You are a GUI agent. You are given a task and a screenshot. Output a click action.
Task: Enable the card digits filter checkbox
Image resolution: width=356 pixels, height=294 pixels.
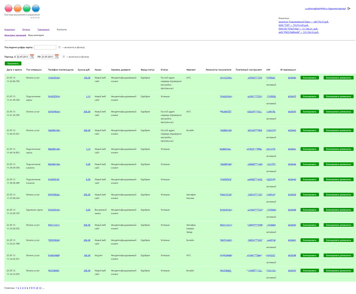pos(60,47)
